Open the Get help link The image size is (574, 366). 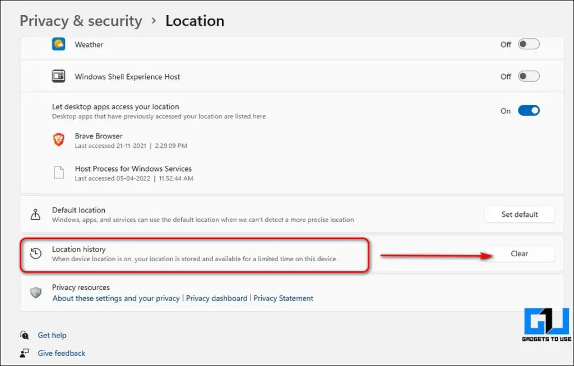[52, 335]
